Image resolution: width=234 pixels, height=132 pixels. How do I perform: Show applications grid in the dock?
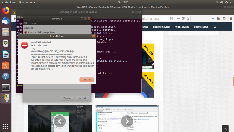[x=6, y=127]
